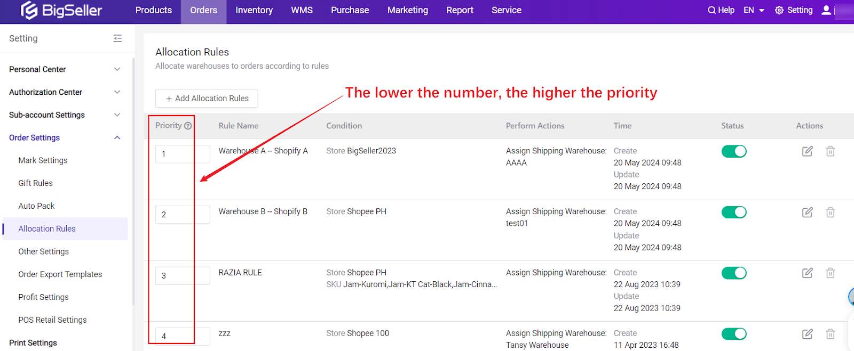Click the SKU Jam-Kuromi condition text
Screen dimensions: 854x351
click(x=412, y=284)
